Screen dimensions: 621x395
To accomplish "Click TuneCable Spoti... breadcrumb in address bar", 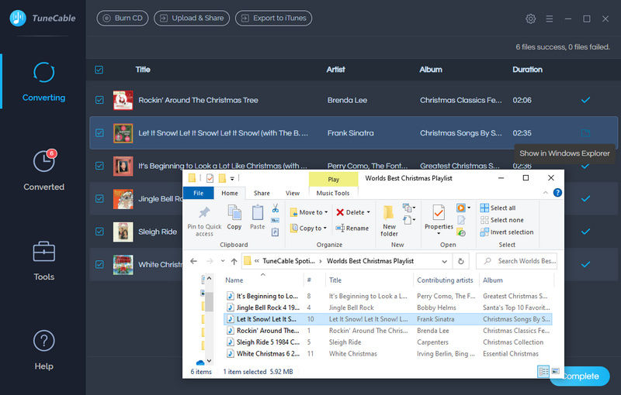I will [289, 261].
